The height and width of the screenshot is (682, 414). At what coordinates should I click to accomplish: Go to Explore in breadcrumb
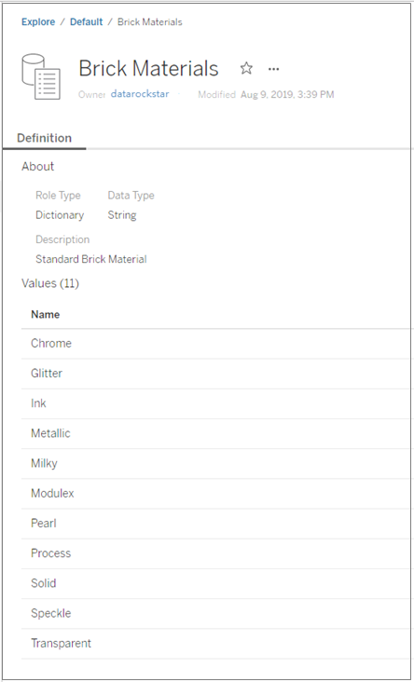point(38,21)
